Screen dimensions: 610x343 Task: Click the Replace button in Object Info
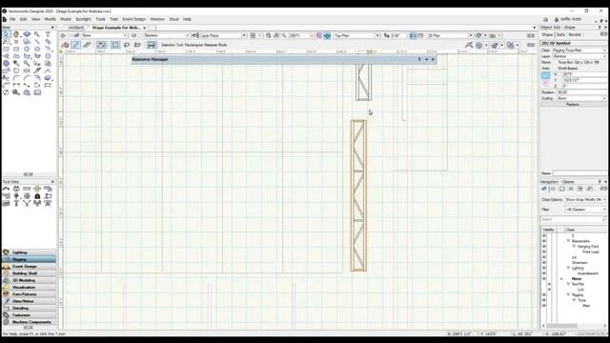coord(573,105)
